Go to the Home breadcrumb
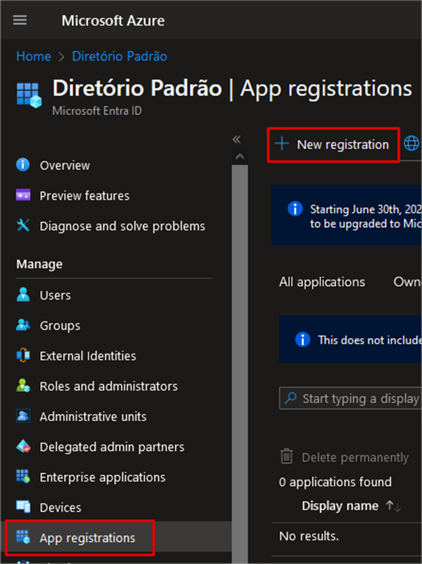 click(33, 56)
